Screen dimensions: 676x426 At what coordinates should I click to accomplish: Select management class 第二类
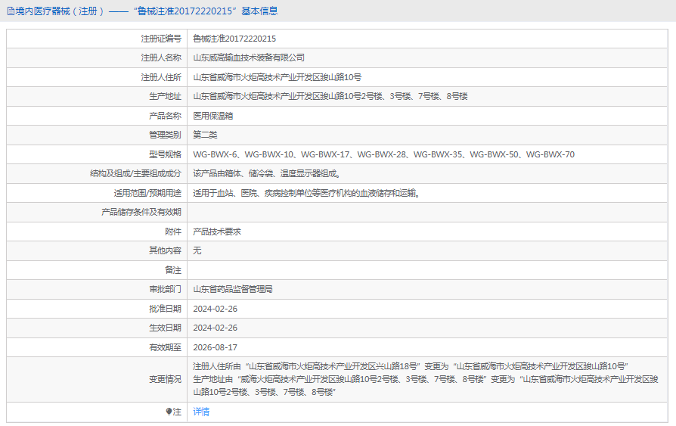(x=205, y=135)
